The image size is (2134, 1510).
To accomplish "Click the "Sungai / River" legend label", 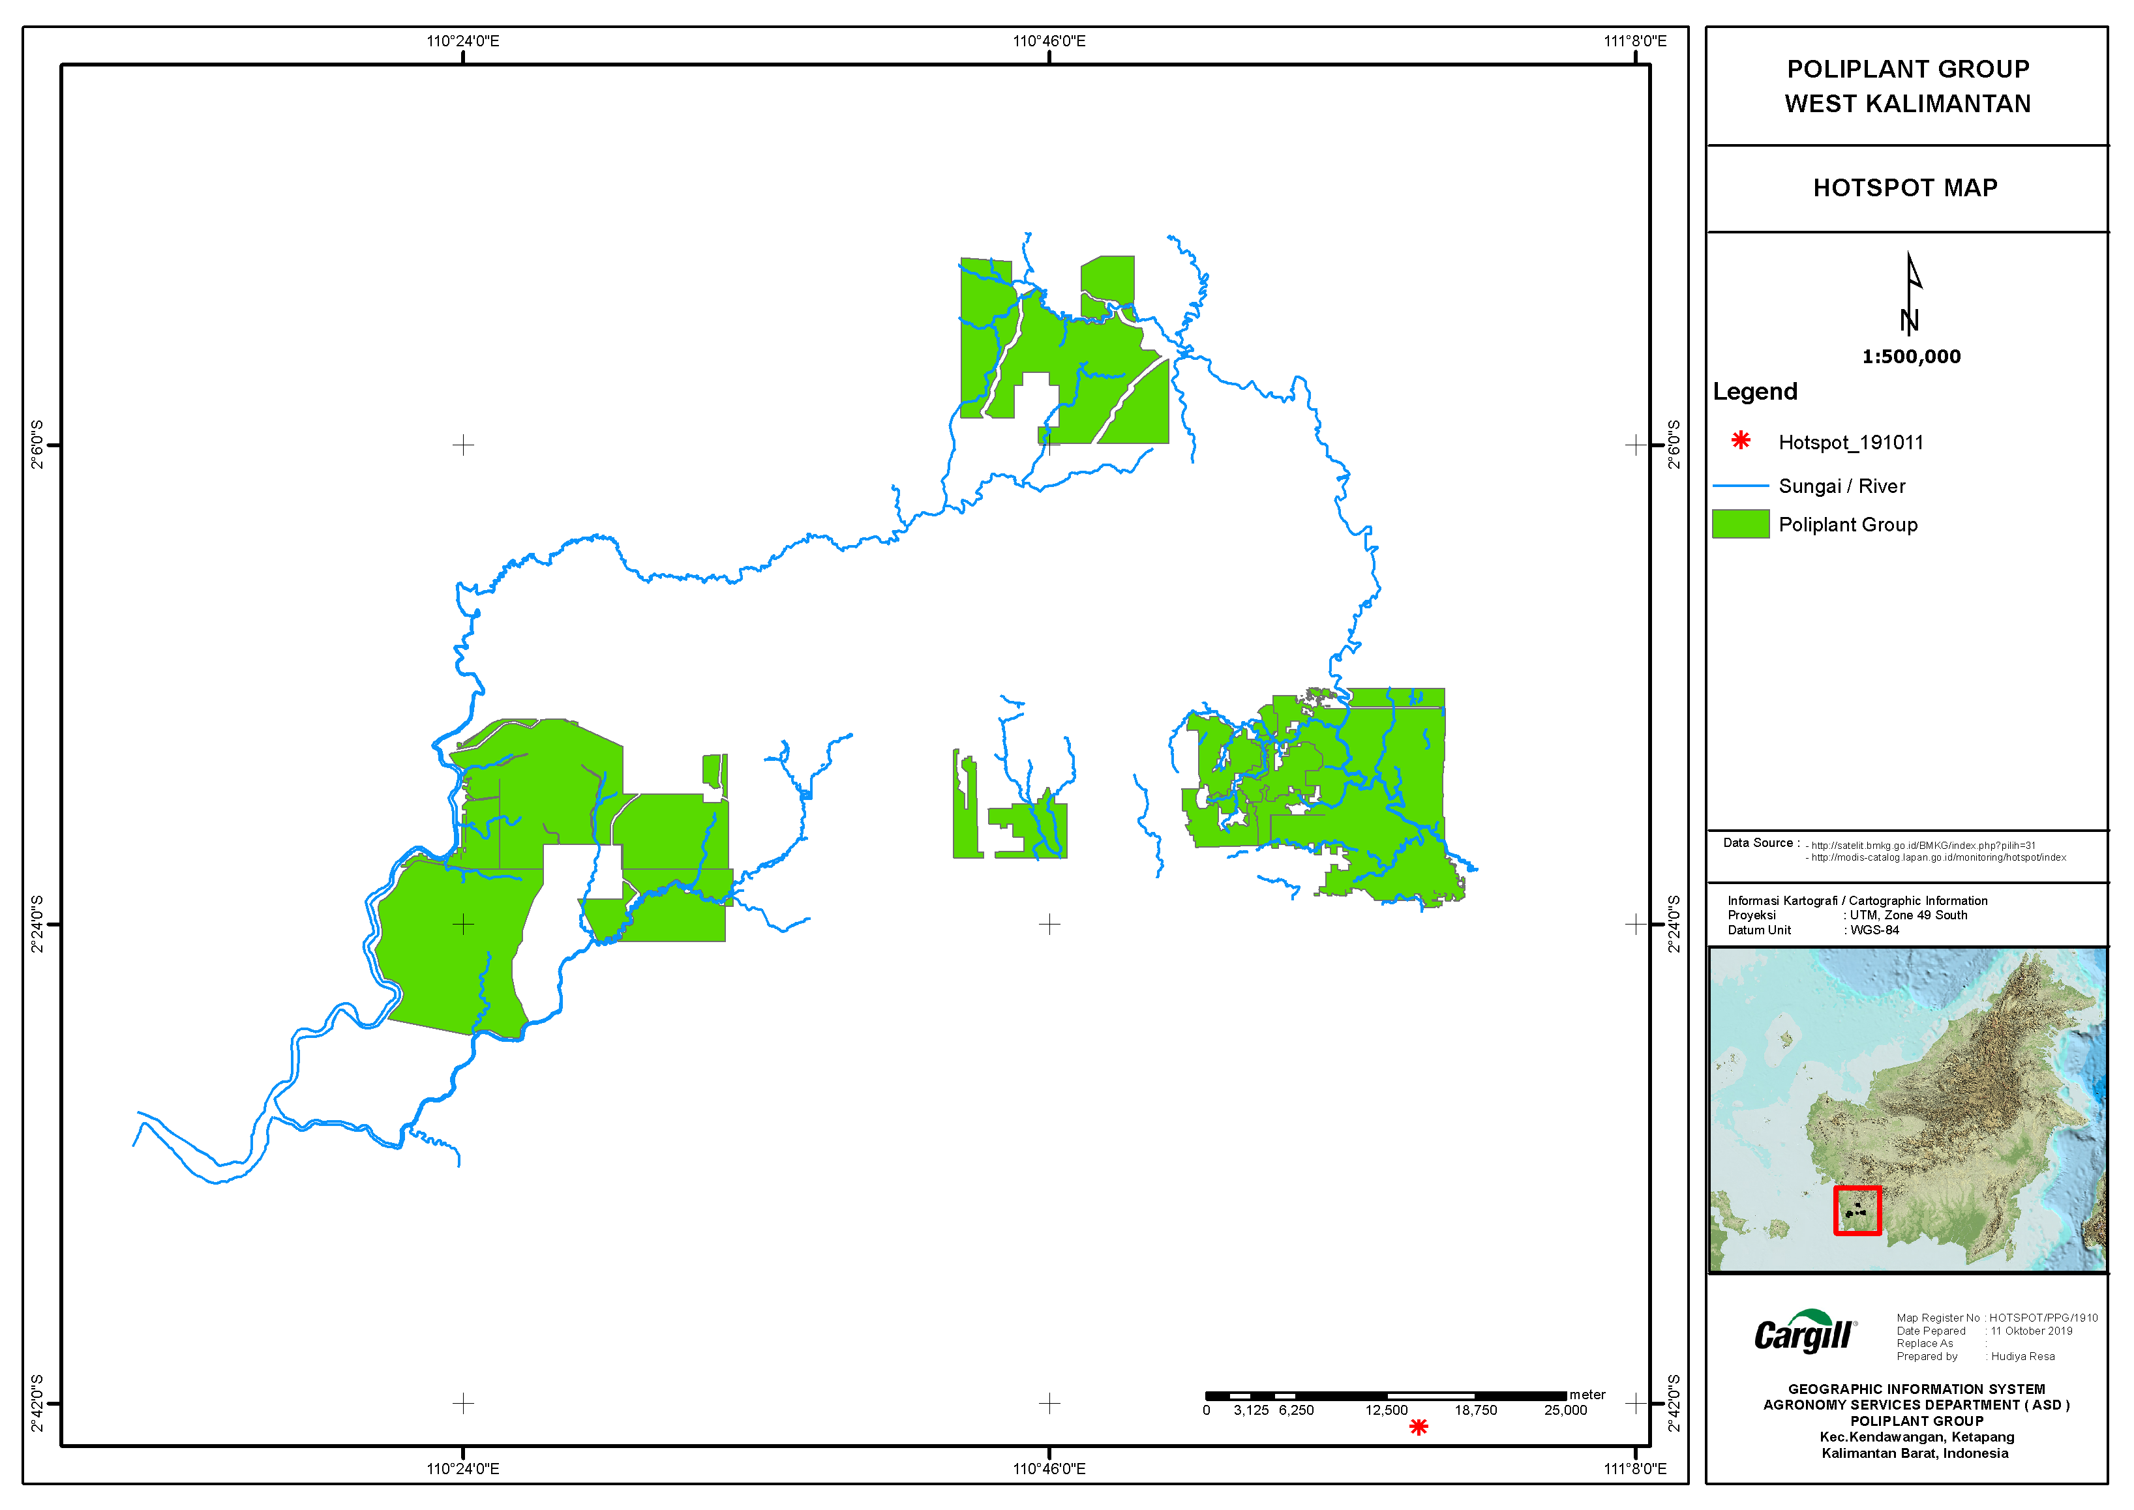I will (1841, 486).
